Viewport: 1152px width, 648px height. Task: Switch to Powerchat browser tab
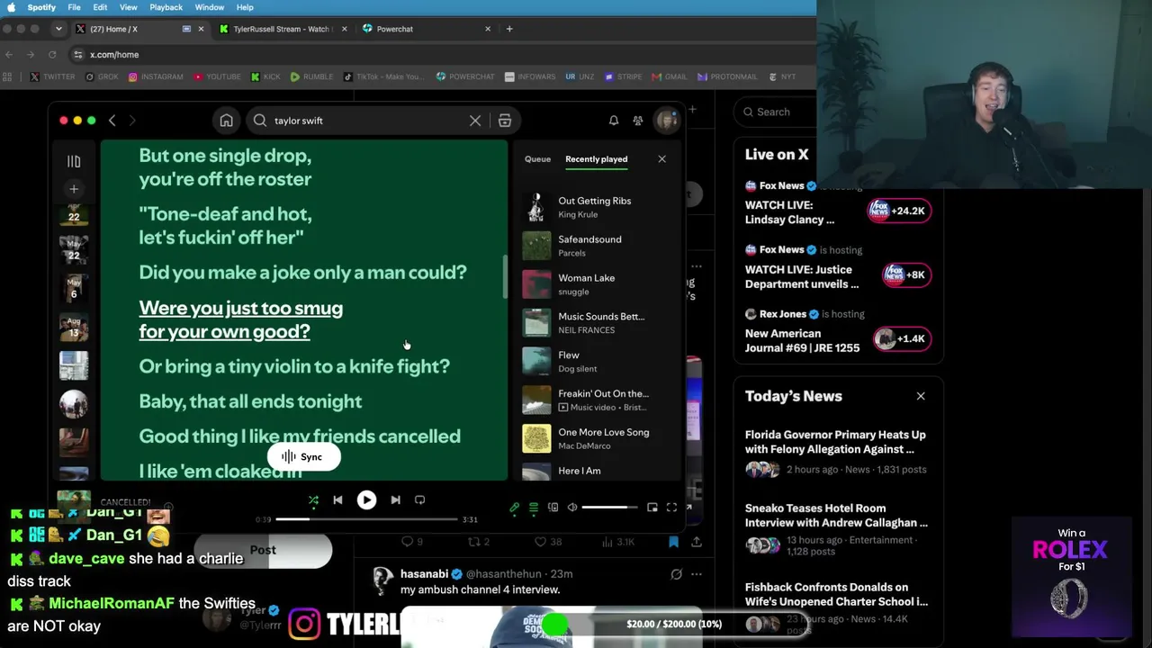click(427, 29)
